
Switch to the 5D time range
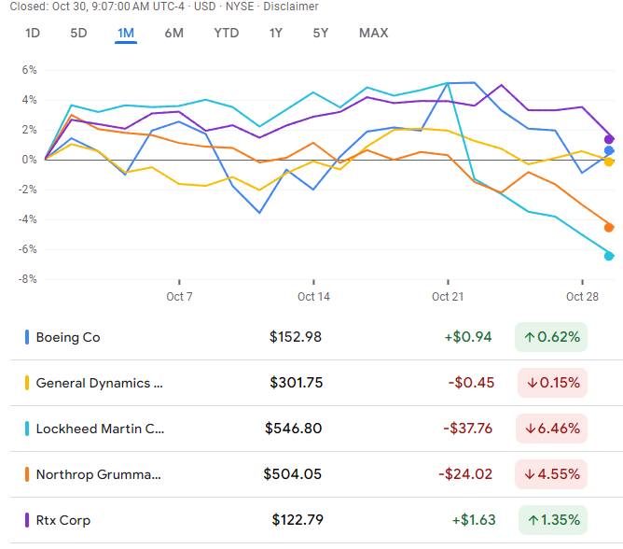coord(78,34)
